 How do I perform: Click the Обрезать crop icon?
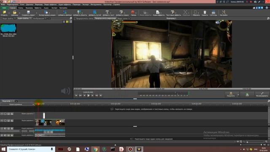(x=195, y=12)
